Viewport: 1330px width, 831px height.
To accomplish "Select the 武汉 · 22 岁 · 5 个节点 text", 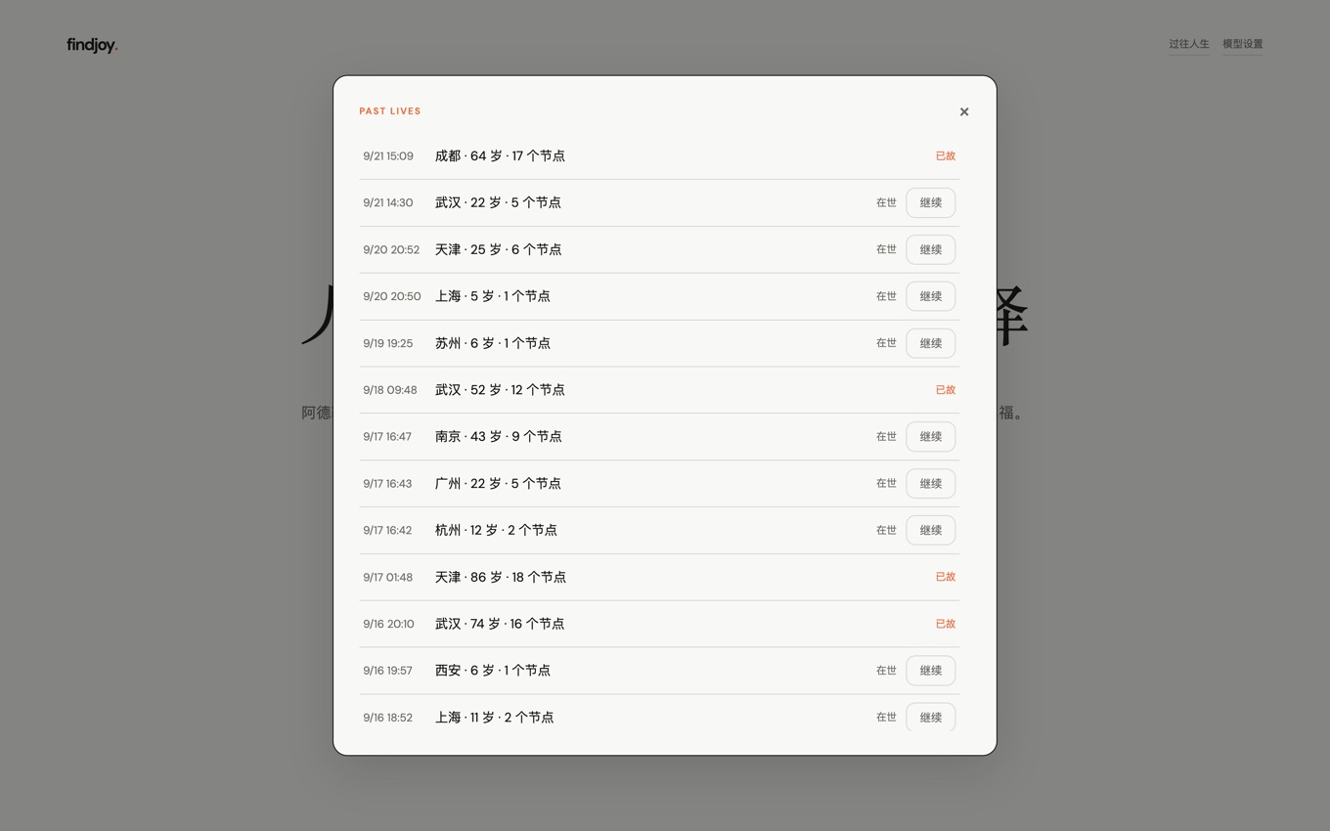I will click(x=498, y=202).
